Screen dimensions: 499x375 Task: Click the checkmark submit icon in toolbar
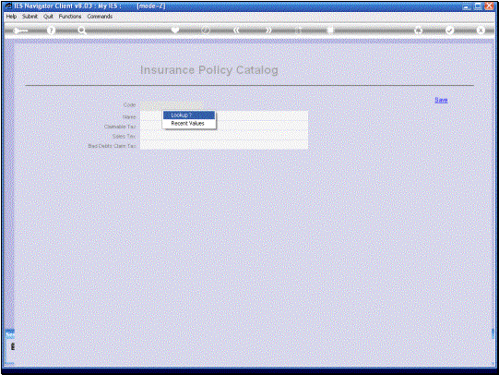click(x=449, y=30)
